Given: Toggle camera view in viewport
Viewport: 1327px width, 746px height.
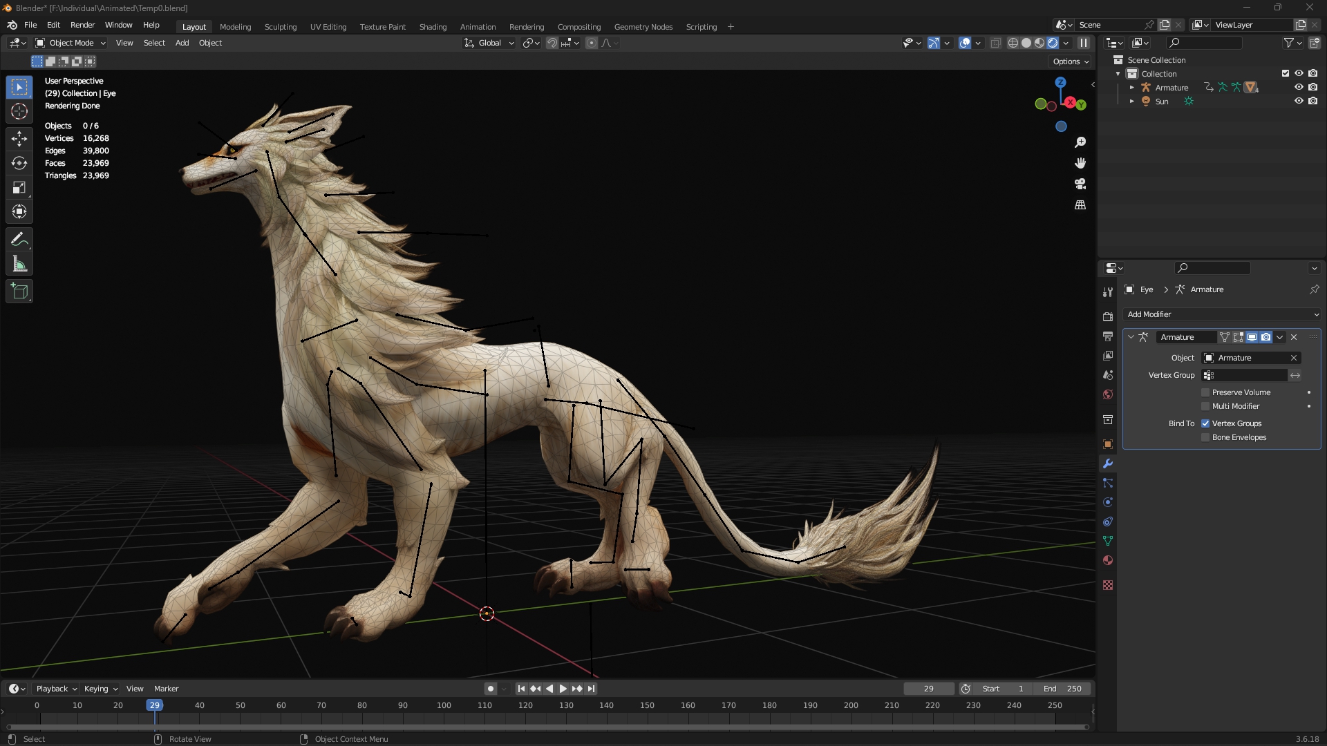Looking at the screenshot, I should (x=1080, y=184).
